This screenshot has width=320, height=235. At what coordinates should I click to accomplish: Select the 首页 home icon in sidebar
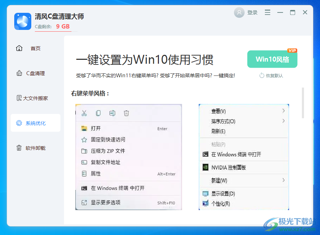pyautogui.click(x=19, y=48)
